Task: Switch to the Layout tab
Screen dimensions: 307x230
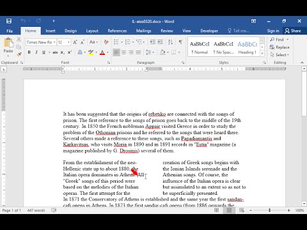Action: click(92, 31)
